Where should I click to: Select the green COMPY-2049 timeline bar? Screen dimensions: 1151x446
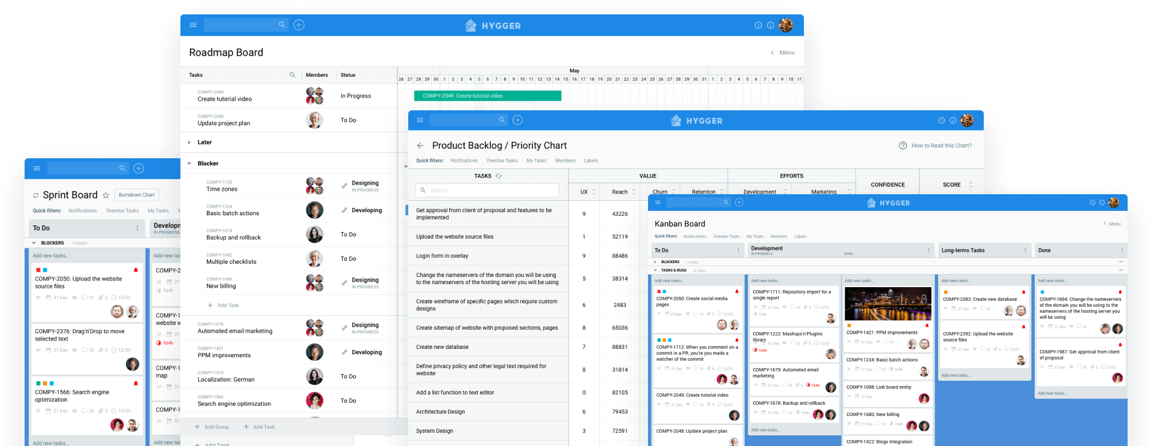click(x=487, y=96)
